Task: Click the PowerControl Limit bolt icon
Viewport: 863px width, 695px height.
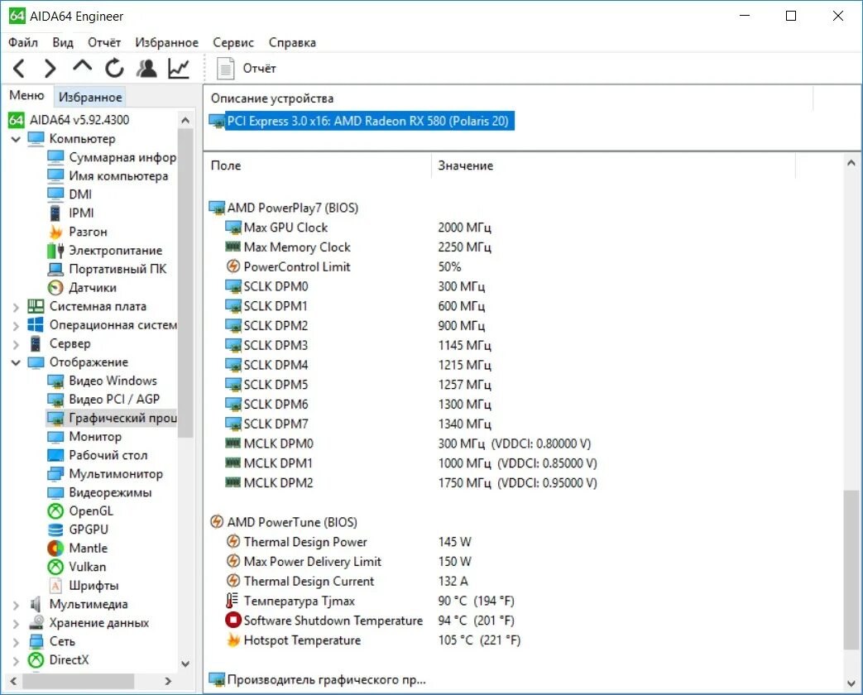Action: coord(233,266)
